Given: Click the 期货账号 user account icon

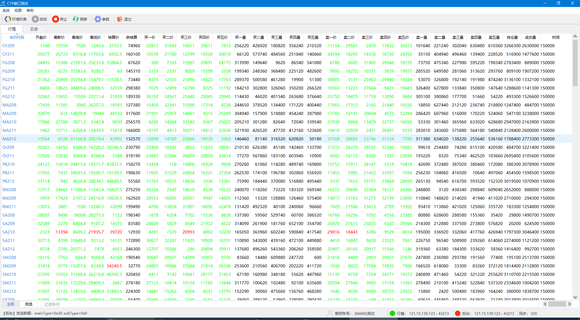Looking at the screenshot, I should pos(330,313).
